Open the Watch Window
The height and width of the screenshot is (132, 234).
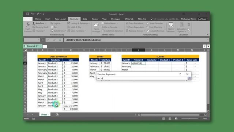171,27
